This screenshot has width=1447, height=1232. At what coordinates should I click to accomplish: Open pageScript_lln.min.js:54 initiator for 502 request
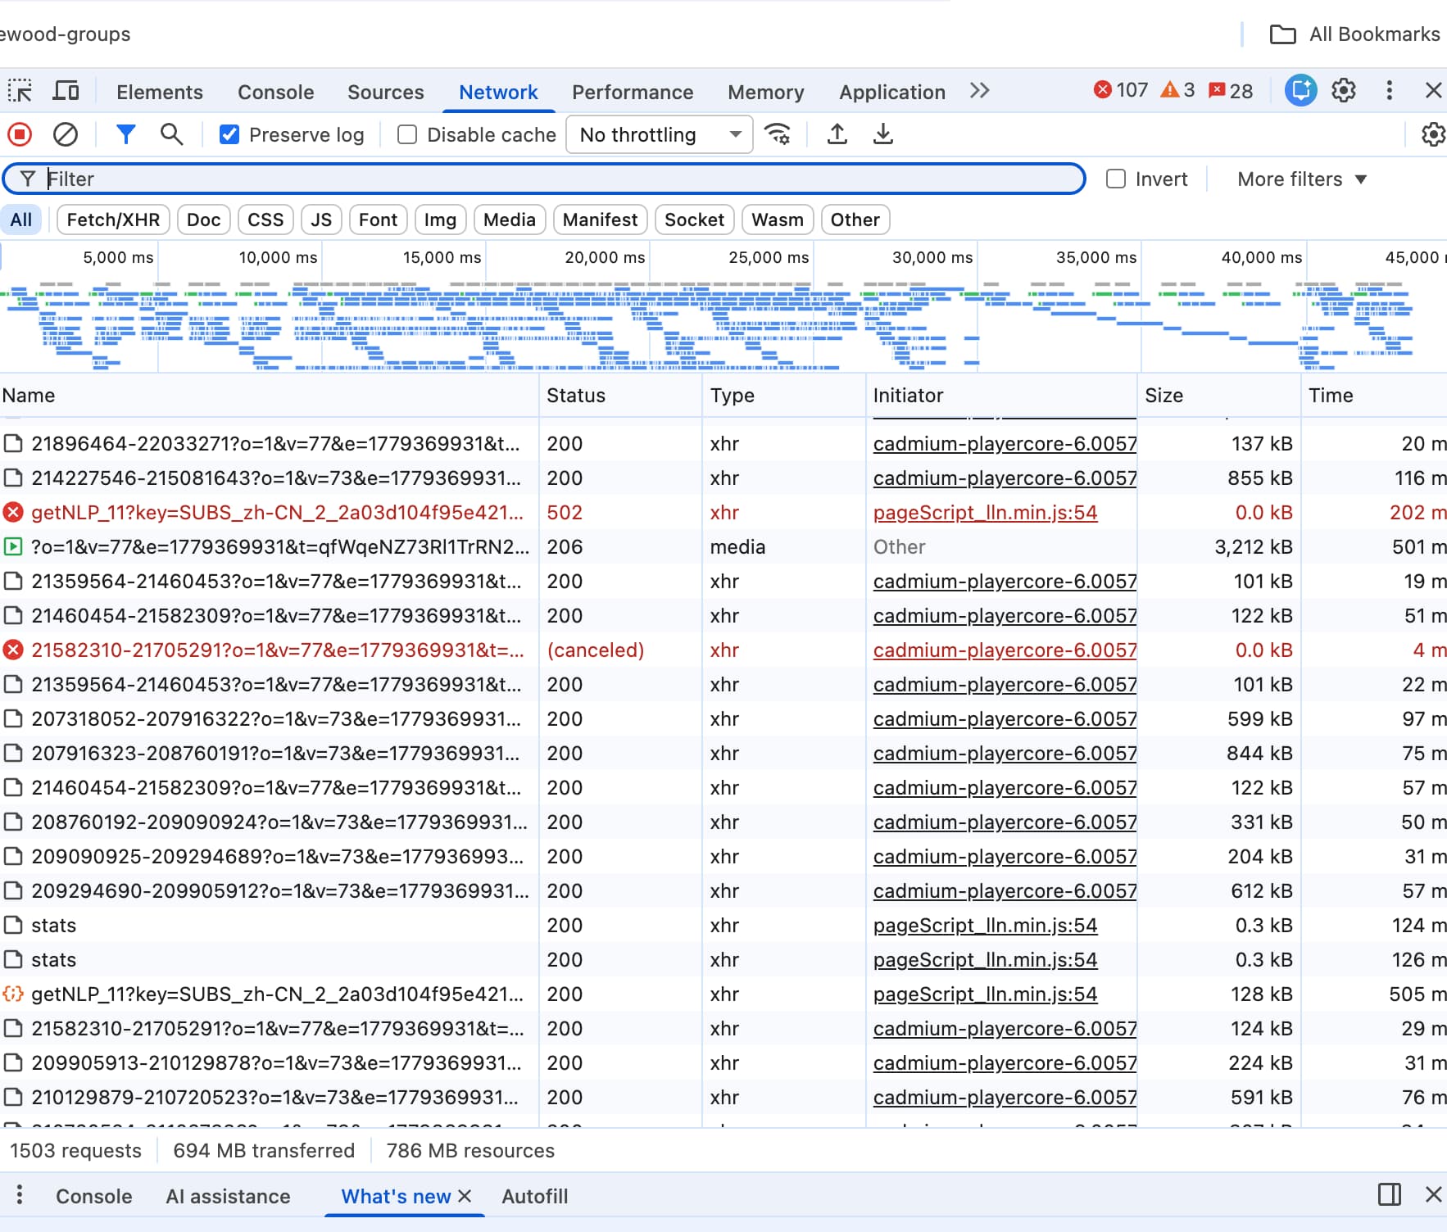tap(985, 513)
